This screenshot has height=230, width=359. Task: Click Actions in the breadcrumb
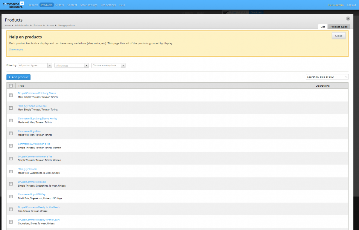50,25
